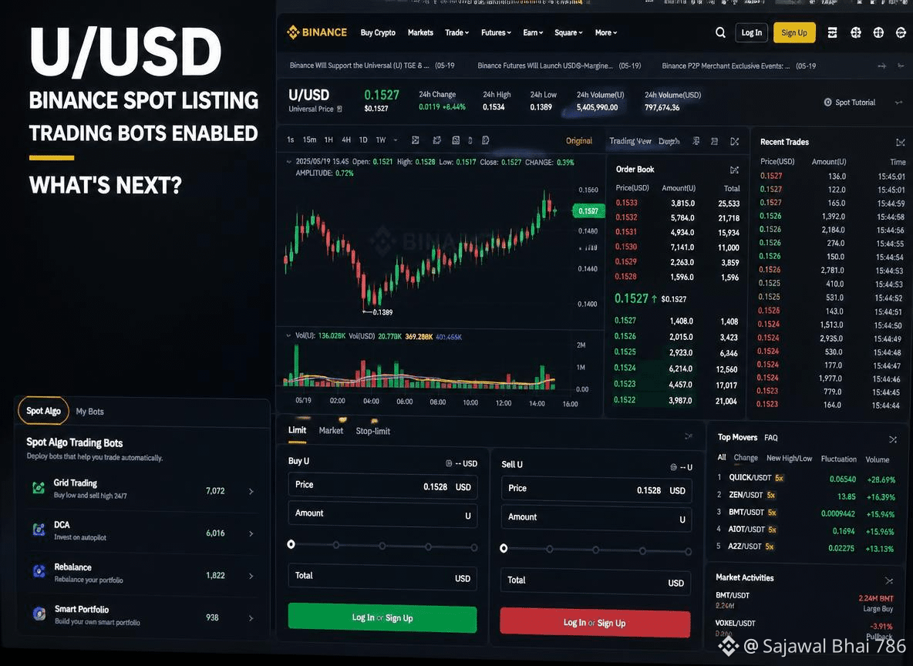
Task: Open Smart Portfolio via its chevron
Action: coord(251,617)
